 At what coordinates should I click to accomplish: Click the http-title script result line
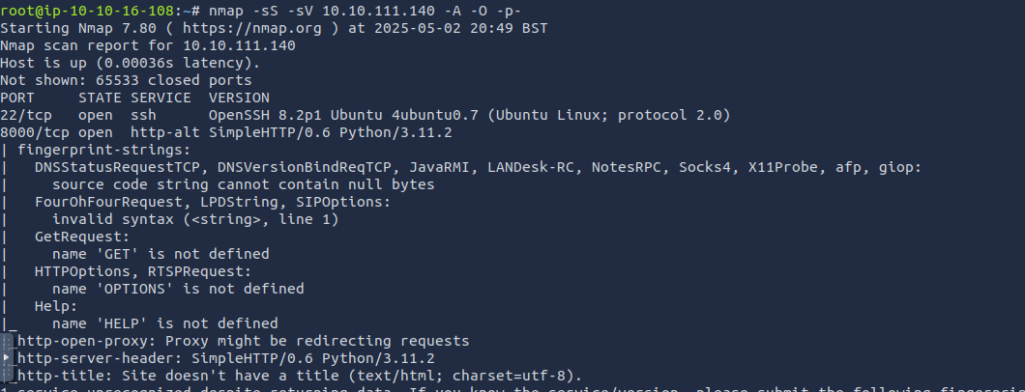pyautogui.click(x=300, y=376)
